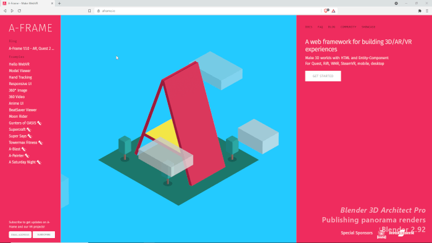Open the Model Viewer example
Screen dimensions: 432x243
(x=20, y=71)
